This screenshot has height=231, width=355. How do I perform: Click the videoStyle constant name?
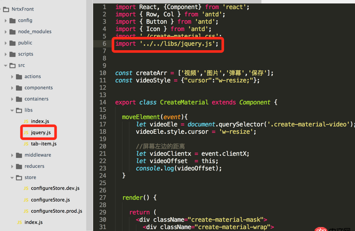(x=153, y=80)
